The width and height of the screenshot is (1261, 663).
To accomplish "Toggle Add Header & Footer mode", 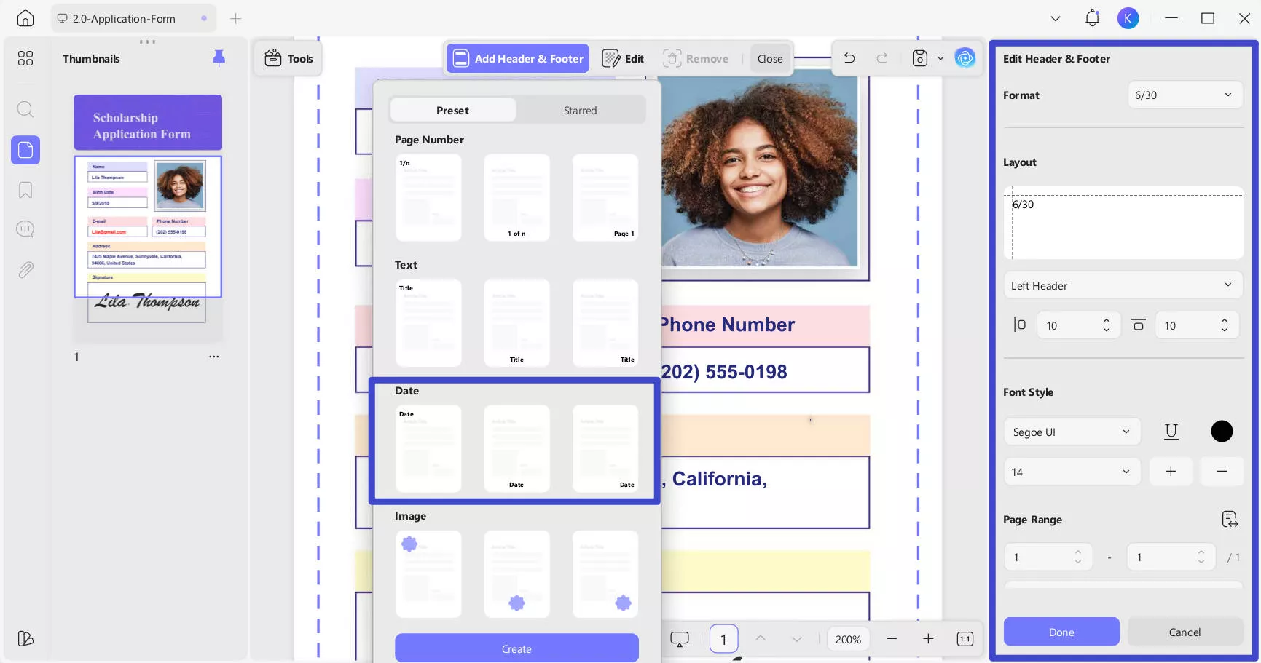I will pos(518,58).
